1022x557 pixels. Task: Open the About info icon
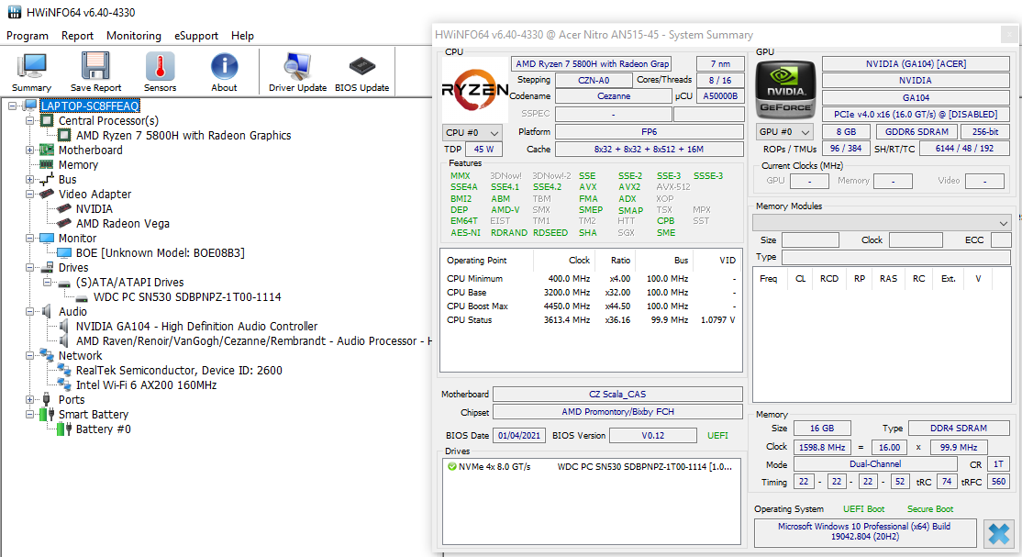pos(224,66)
